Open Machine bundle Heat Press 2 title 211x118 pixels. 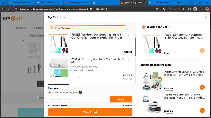coord(184,96)
